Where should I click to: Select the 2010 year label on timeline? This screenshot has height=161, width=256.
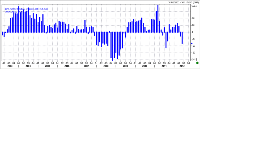[145, 66]
